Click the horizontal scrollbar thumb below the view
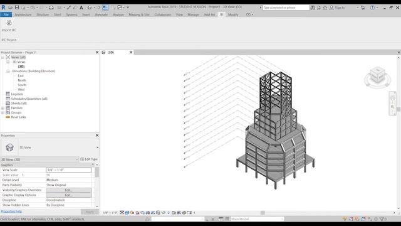Viewport: 401px width, 226px height. (263, 213)
